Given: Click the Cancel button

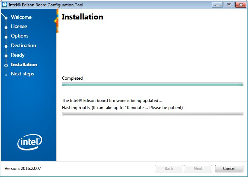Looking at the screenshot, I should 229,169.
